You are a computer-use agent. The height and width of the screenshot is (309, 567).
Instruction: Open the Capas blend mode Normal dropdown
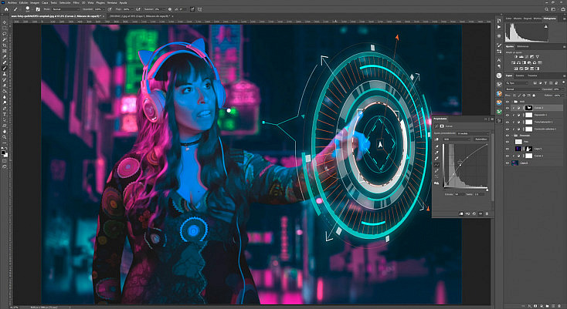pyautogui.click(x=523, y=89)
